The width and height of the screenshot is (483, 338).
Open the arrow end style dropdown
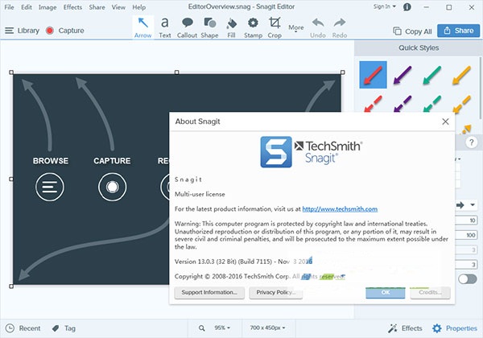[x=473, y=204]
